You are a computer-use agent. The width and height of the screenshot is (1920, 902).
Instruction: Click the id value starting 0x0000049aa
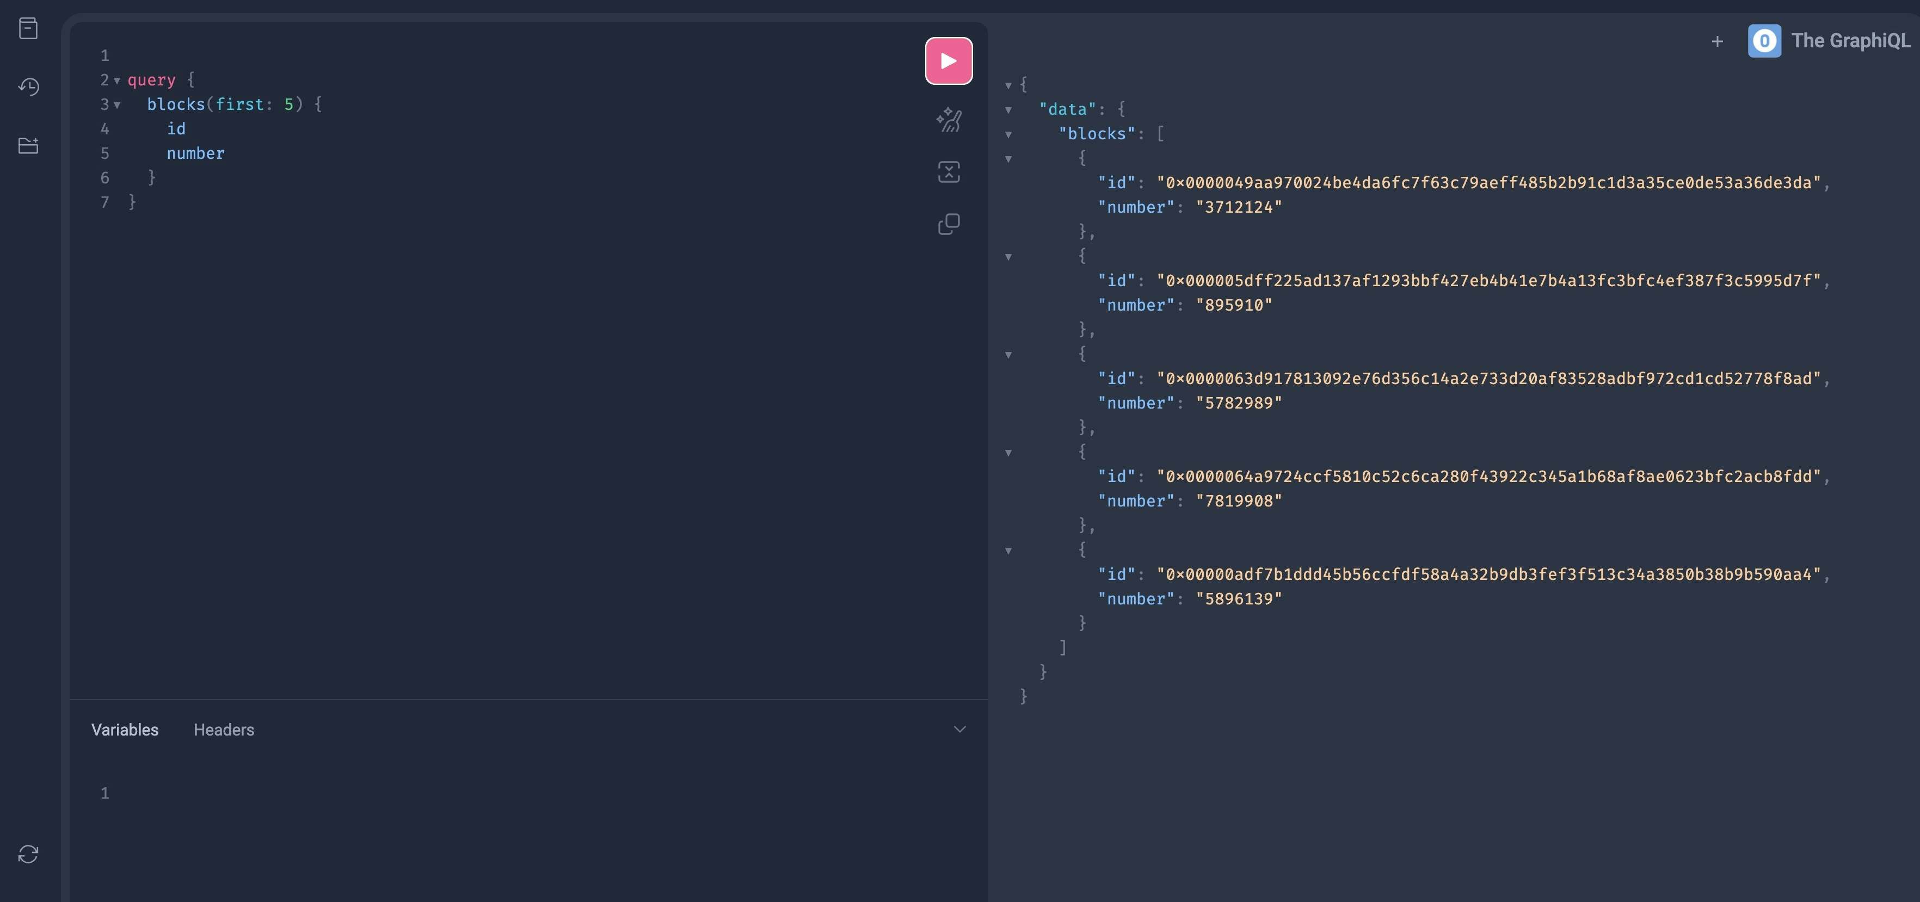pos(1488,182)
